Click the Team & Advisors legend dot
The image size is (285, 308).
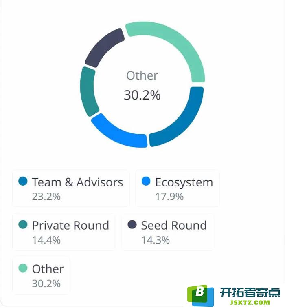[x=23, y=181]
